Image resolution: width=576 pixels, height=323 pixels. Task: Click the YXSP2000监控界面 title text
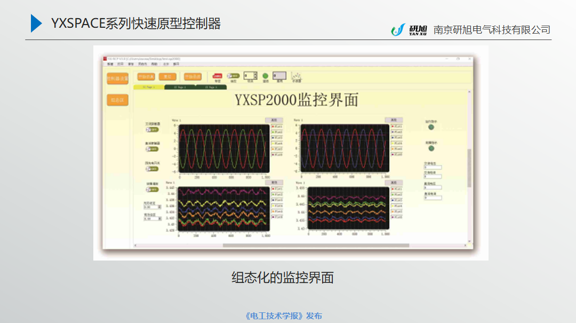(x=297, y=100)
